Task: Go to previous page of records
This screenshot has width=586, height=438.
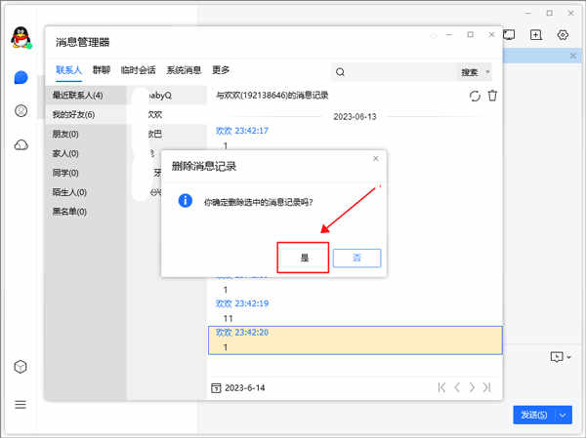Action: [x=457, y=387]
